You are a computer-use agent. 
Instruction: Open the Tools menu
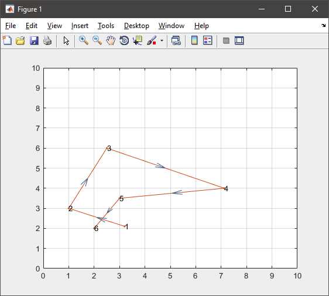click(x=106, y=26)
